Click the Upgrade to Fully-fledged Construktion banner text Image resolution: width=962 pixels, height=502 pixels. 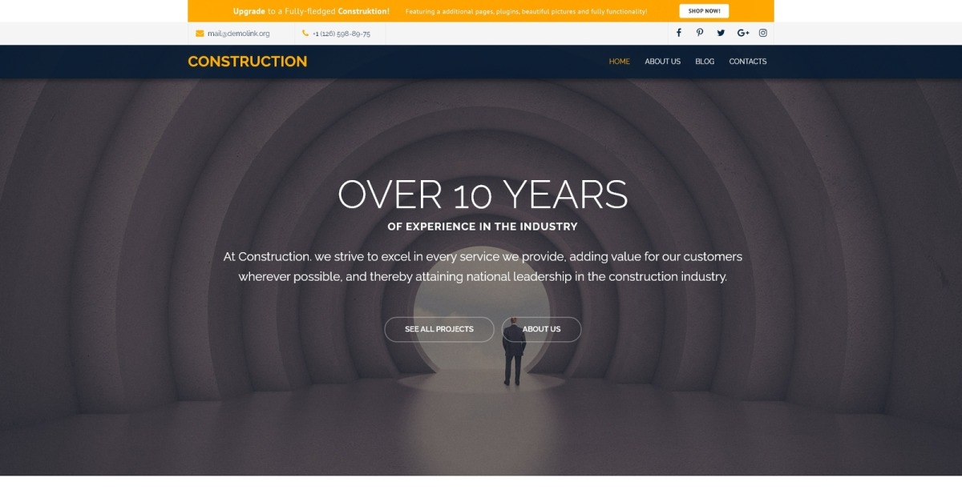(311, 11)
